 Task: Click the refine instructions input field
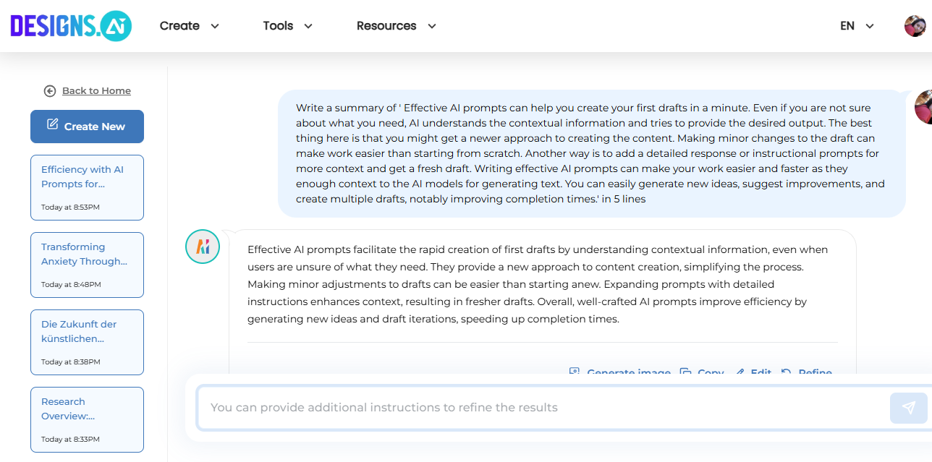(507, 407)
